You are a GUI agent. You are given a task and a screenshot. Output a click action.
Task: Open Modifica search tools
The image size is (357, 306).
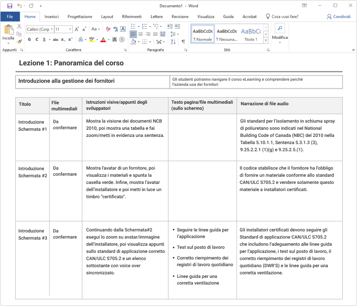pos(280,34)
